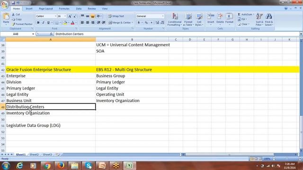Select the Format Painter tool
The image size is (303, 170).
(x=22, y=24)
